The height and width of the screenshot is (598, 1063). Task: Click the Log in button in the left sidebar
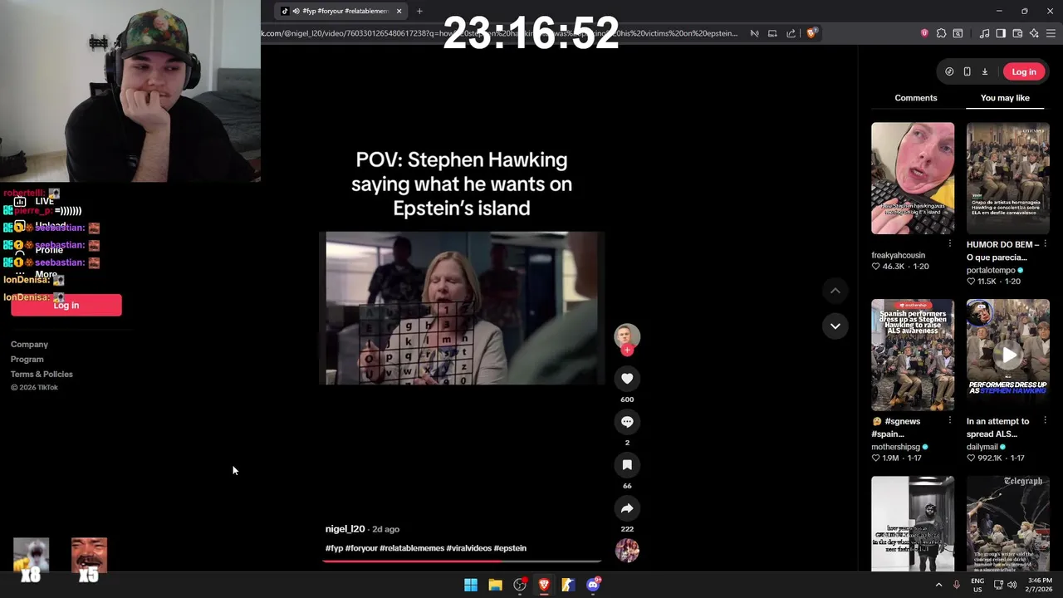point(66,306)
